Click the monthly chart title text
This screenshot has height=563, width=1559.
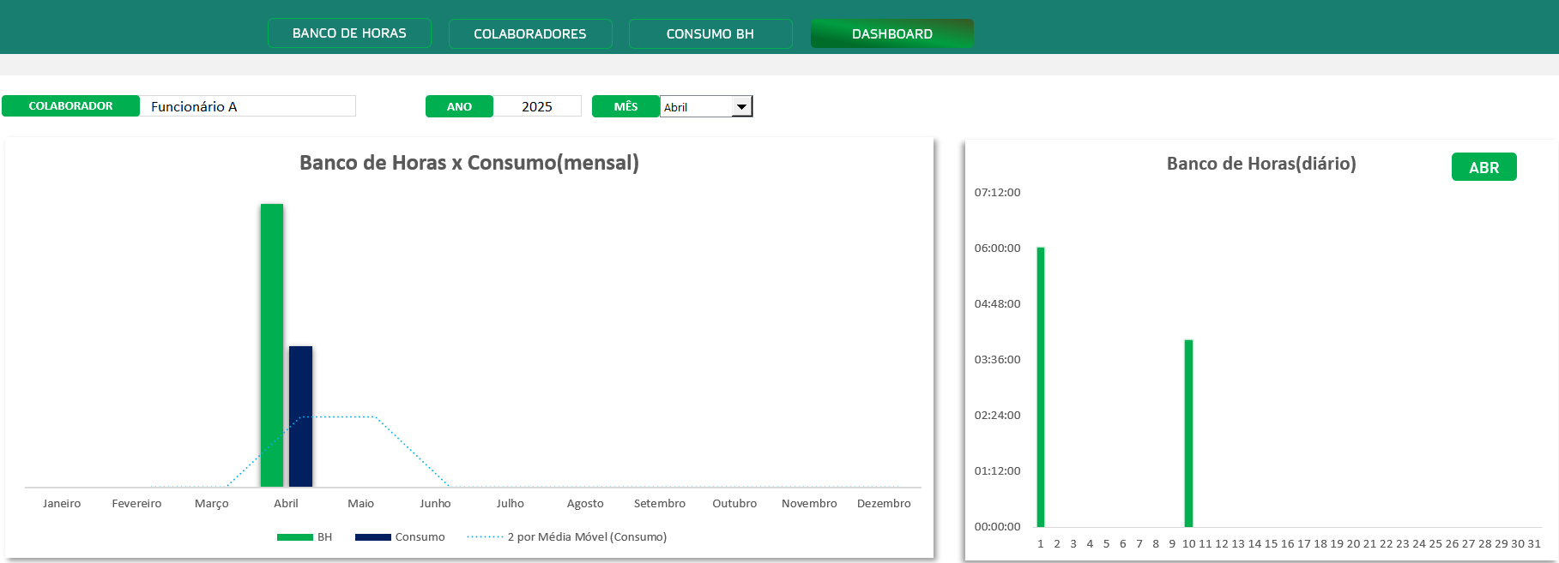(468, 163)
